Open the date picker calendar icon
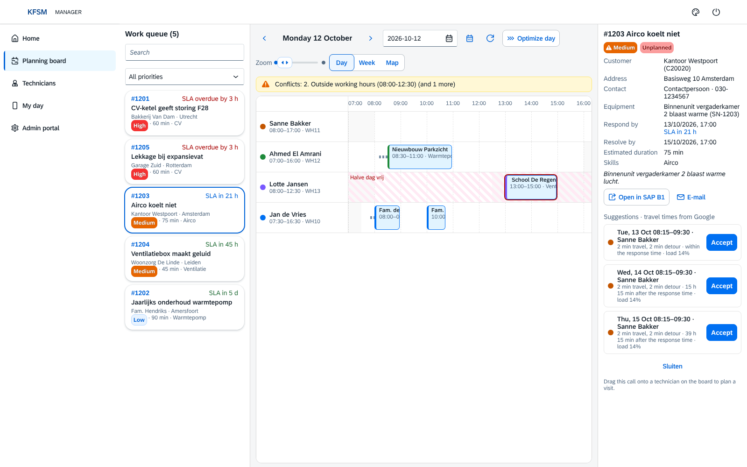 (x=449, y=38)
